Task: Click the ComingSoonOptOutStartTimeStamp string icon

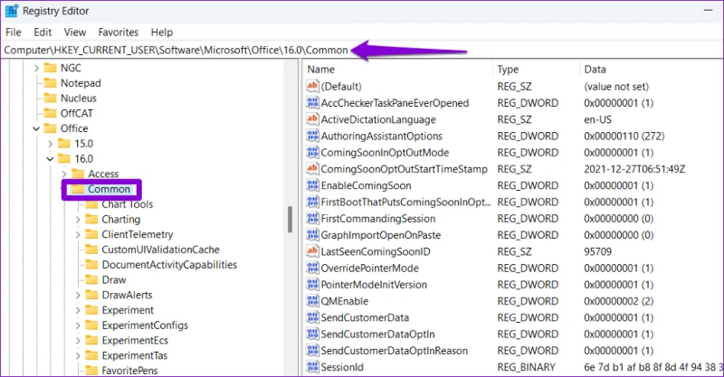Action: pos(312,169)
